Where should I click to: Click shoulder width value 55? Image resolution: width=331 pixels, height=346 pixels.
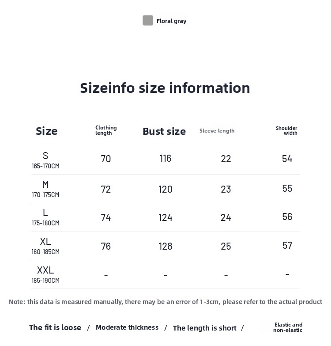[x=287, y=189]
